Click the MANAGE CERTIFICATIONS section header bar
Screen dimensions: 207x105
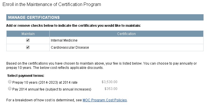tap(105, 17)
